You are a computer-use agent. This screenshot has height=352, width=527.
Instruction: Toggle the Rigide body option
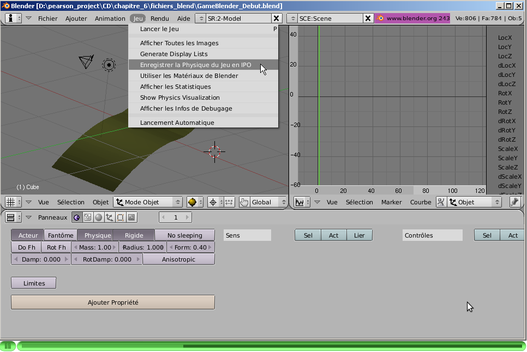coord(134,235)
